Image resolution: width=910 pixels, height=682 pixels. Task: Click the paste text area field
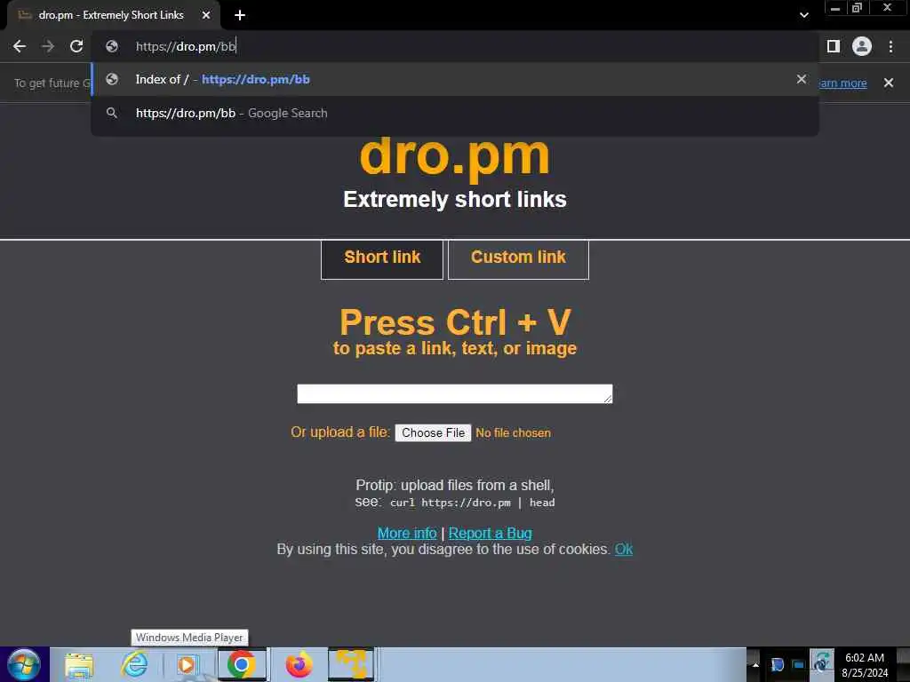tap(454, 393)
